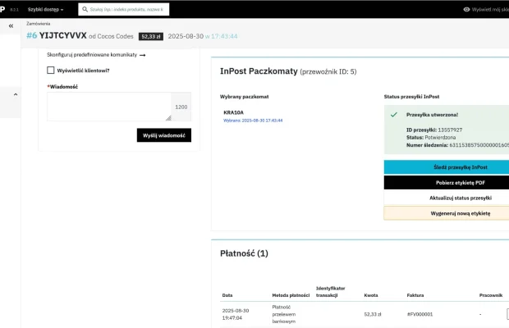The height and width of the screenshot is (328, 509).
Task: Send message with Wyślij wiadomość button
Action: [x=164, y=135]
